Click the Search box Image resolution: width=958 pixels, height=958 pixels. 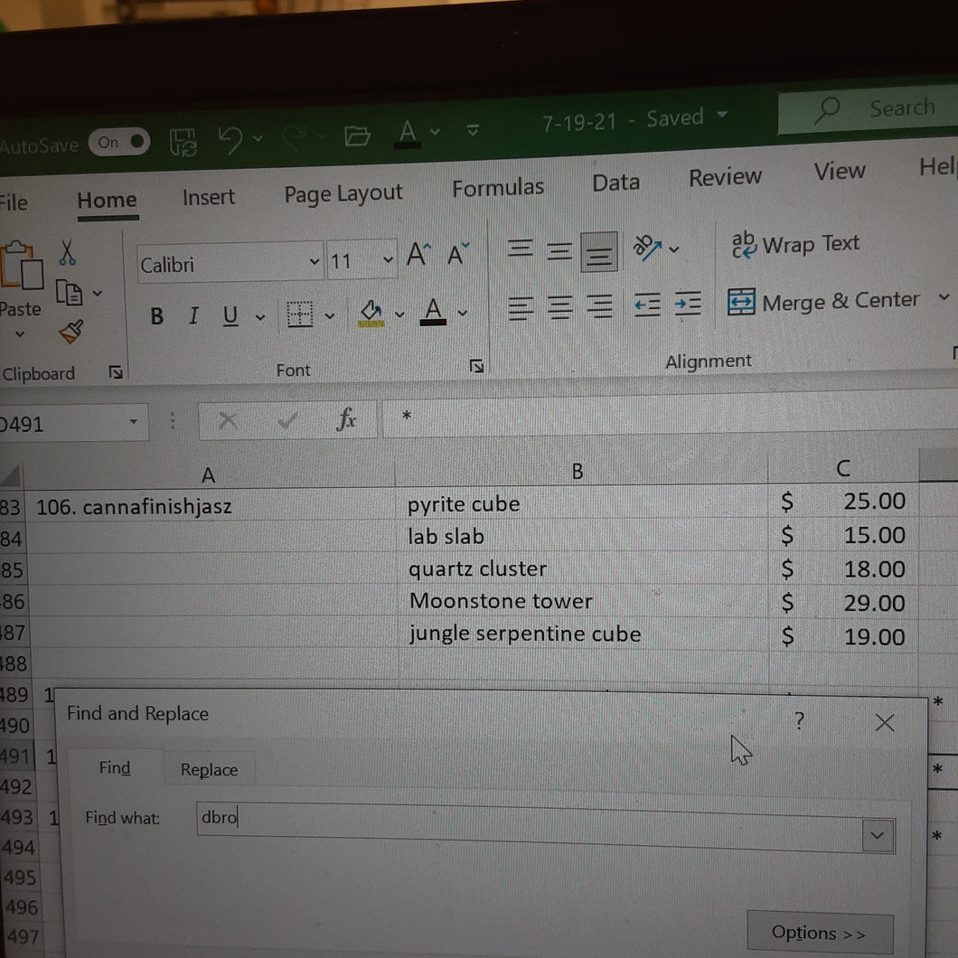869,109
